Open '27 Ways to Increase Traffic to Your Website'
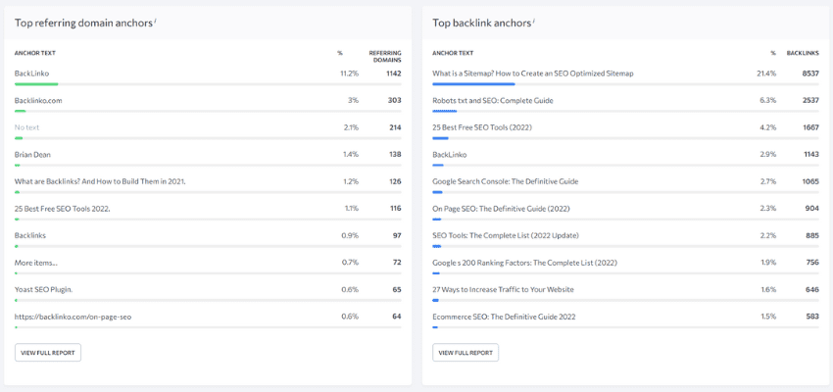This screenshot has height=392, width=833. pyautogui.click(x=503, y=290)
